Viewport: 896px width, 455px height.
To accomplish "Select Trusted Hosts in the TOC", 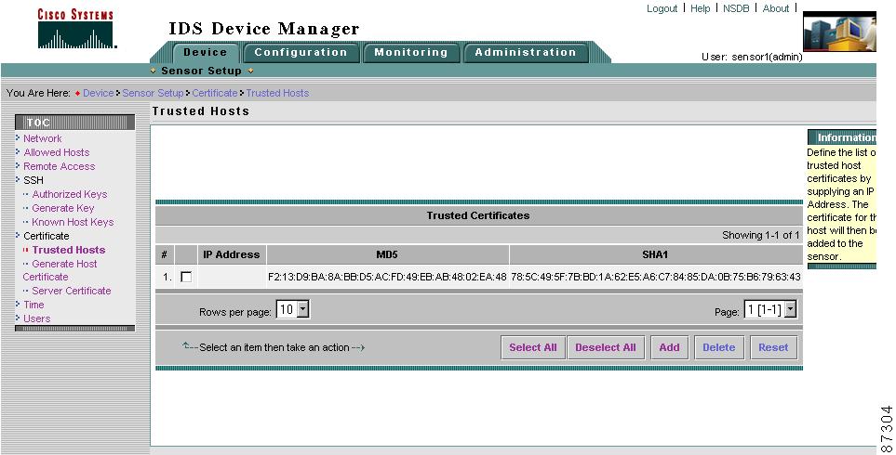I will pyautogui.click(x=69, y=250).
